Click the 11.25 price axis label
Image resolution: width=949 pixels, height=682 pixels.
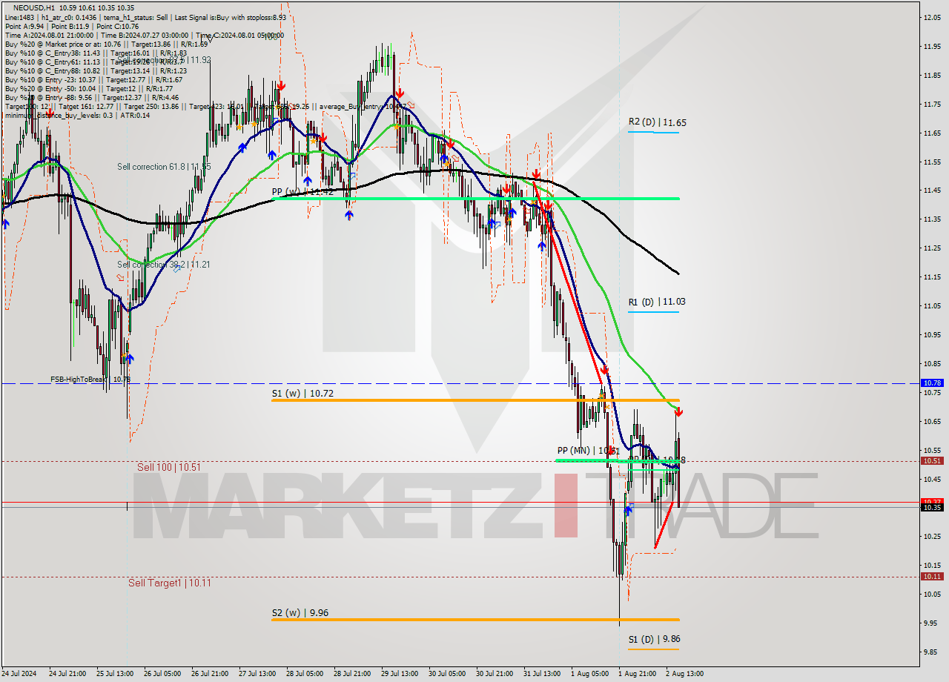pos(932,248)
